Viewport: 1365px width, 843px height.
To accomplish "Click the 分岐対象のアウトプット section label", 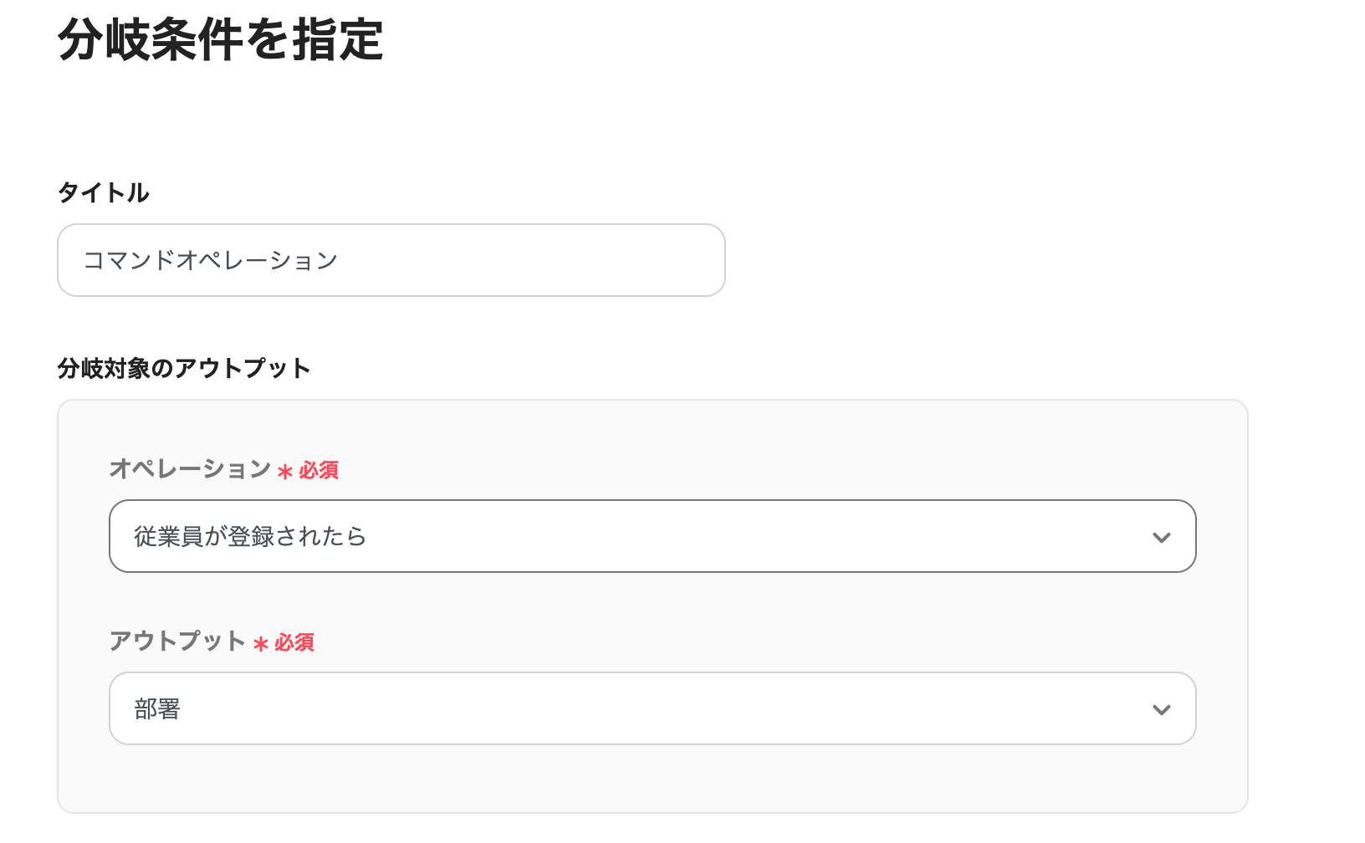I will tap(182, 367).
